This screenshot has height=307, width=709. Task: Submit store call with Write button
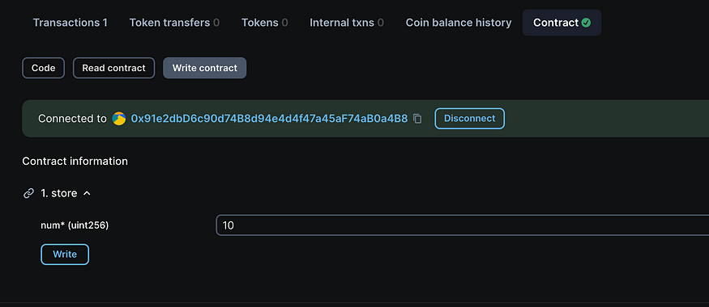point(65,254)
